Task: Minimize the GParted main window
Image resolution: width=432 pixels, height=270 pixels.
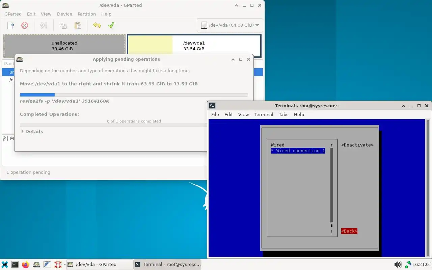Action: coord(244,5)
